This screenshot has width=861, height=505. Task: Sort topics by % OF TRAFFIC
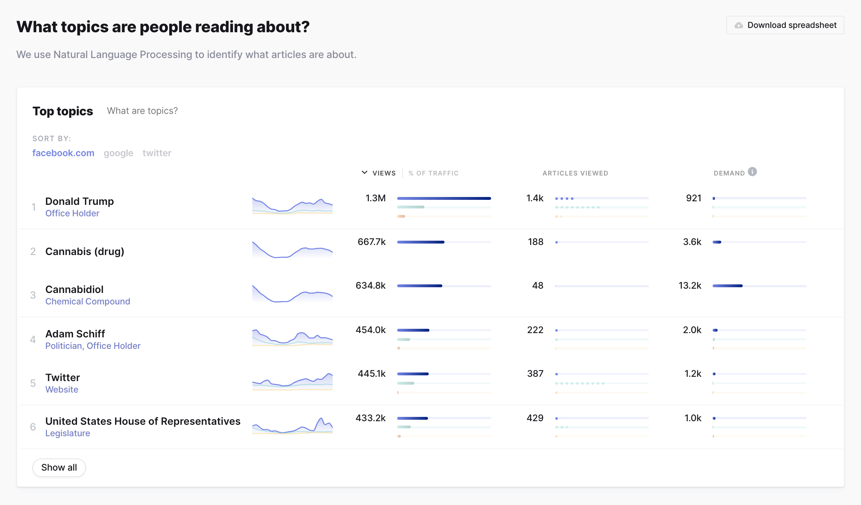(x=433, y=173)
